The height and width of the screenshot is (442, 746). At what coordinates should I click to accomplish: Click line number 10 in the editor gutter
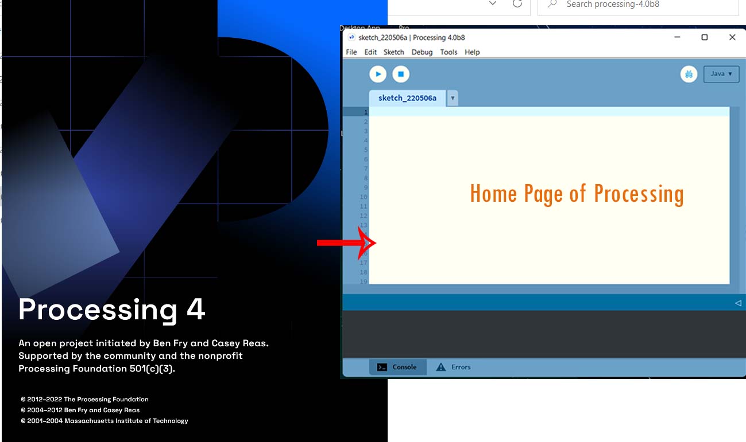pos(364,197)
